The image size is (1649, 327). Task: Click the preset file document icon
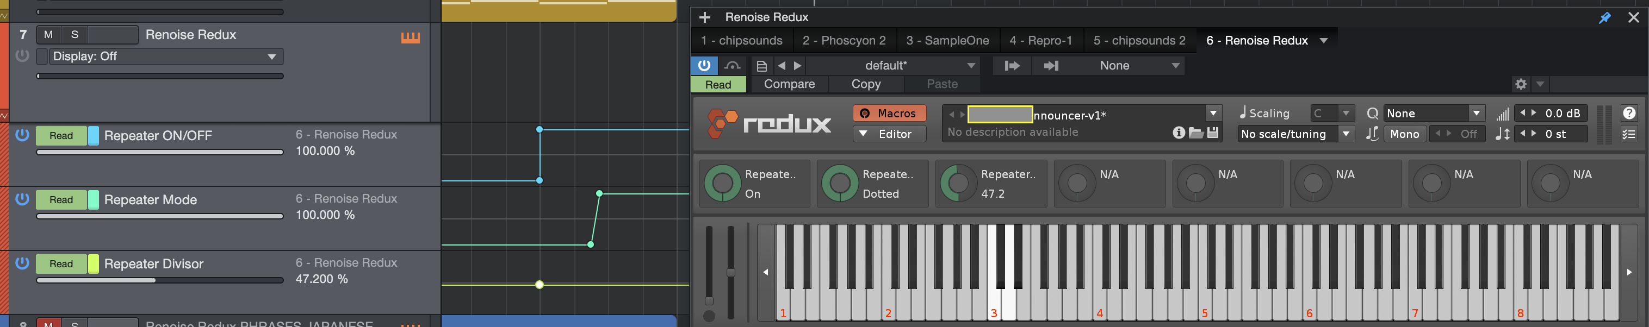click(761, 66)
